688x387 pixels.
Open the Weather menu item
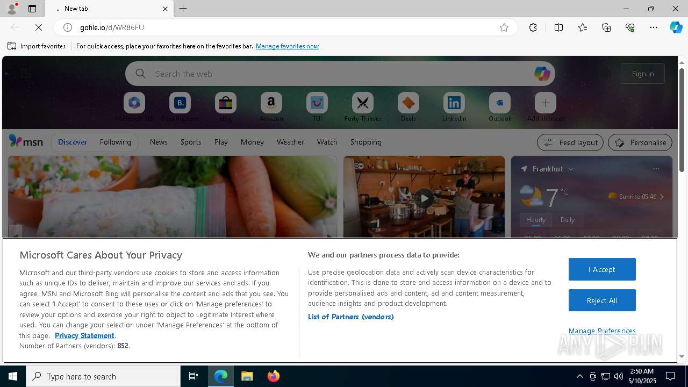click(x=290, y=142)
